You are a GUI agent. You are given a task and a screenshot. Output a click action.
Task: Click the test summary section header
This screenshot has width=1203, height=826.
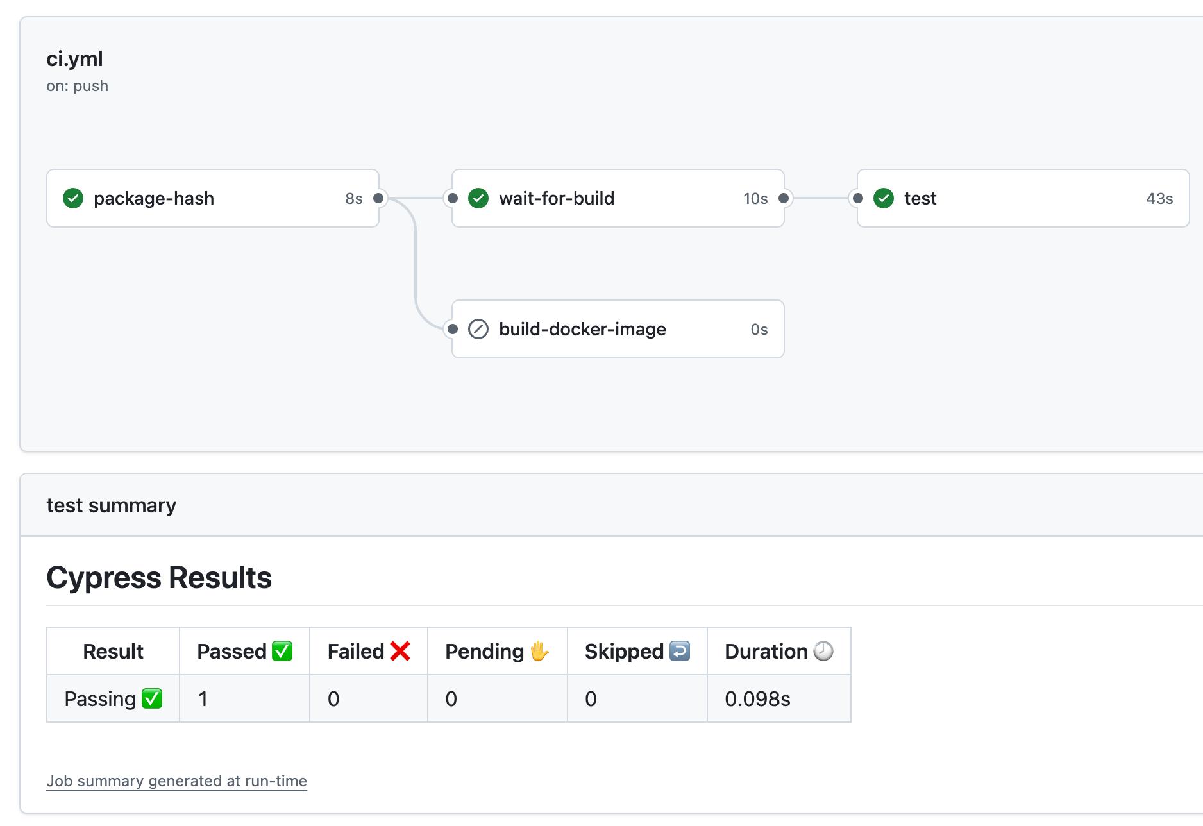(x=111, y=505)
